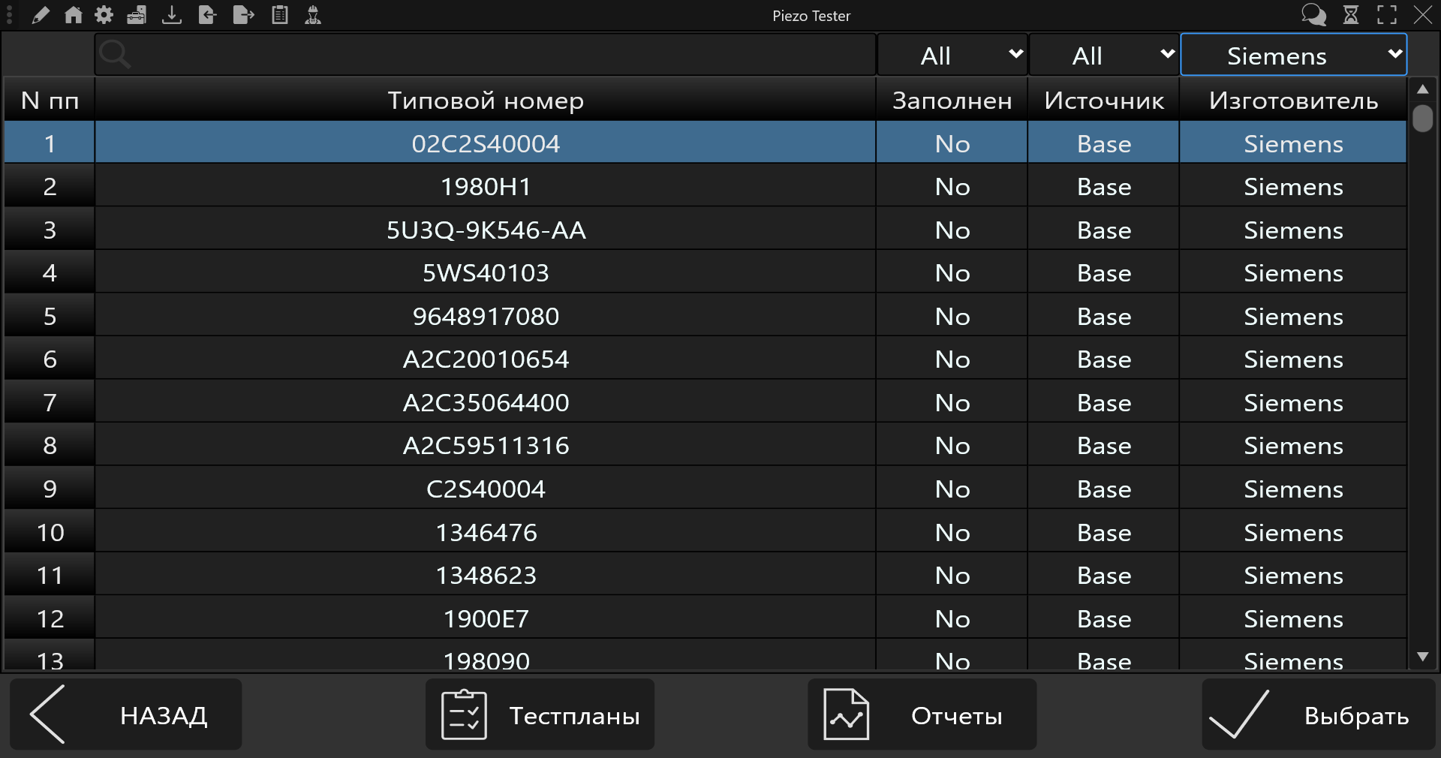Viewport: 1441px width, 758px height.
Task: Click the export file icon
Action: point(243,15)
